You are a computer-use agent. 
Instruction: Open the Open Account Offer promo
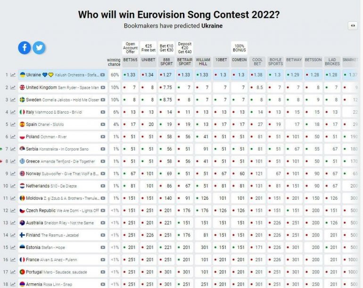pyautogui.click(x=131, y=48)
